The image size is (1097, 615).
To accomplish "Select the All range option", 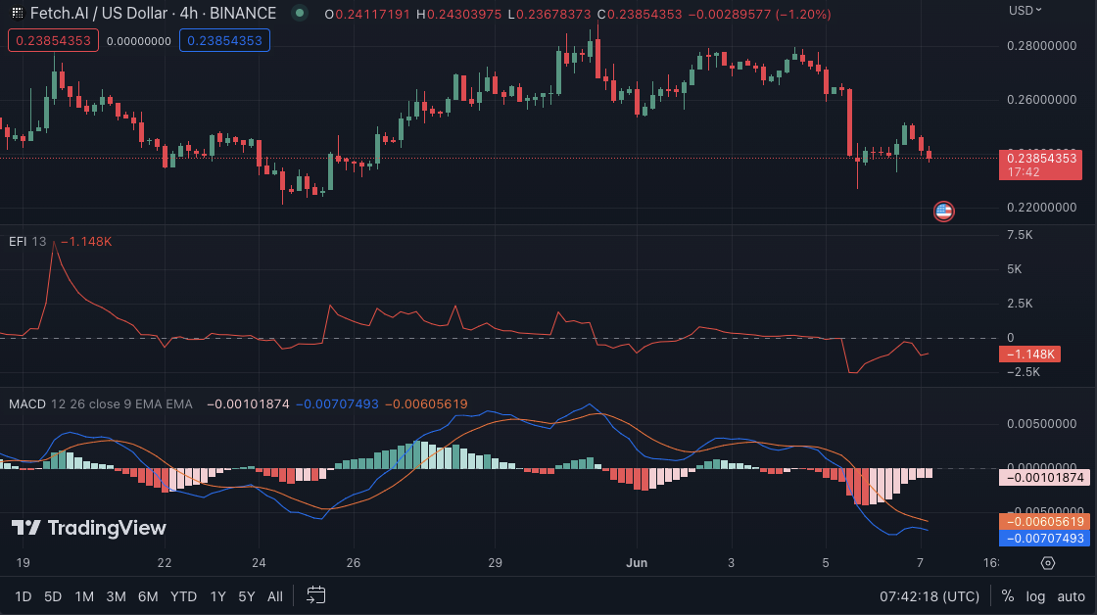I will [274, 595].
